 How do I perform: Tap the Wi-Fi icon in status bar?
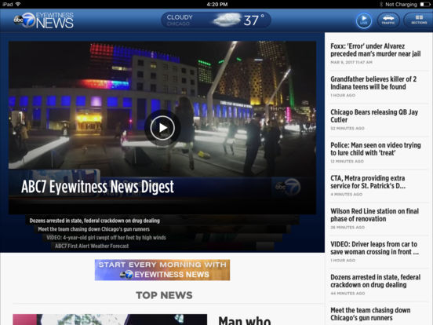18,4
